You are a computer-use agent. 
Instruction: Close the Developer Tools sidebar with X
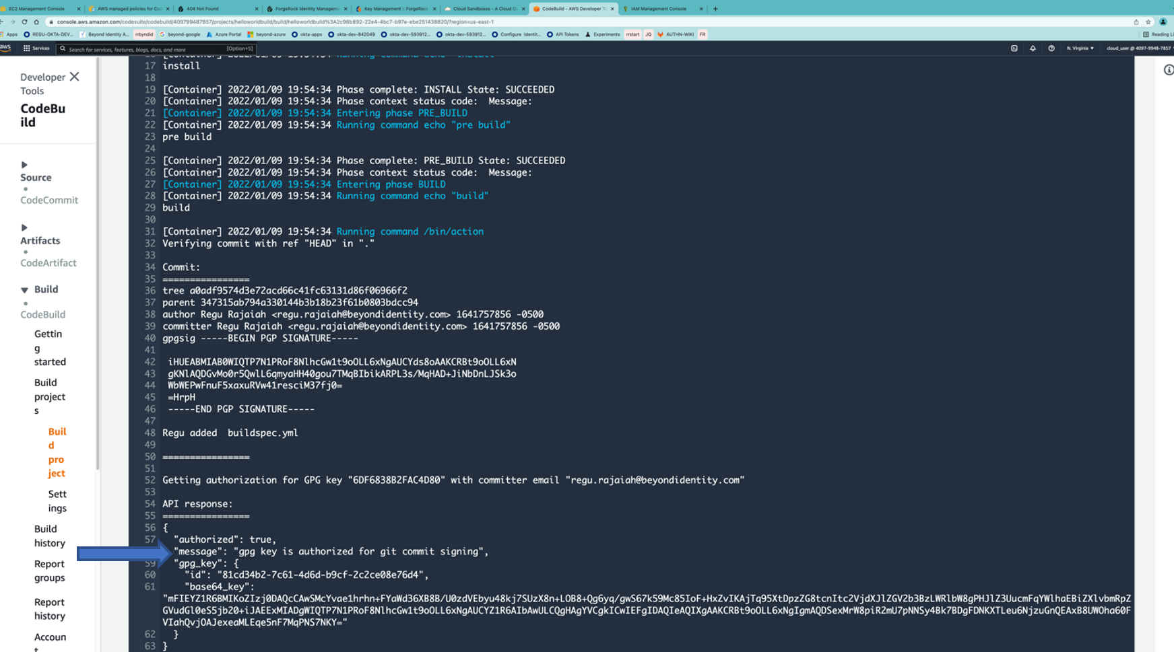pyautogui.click(x=75, y=77)
